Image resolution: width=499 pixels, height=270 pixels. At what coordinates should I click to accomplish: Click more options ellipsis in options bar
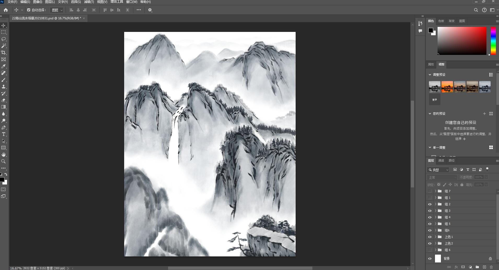click(x=139, y=10)
